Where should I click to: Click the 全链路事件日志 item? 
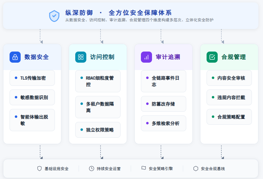(x=163, y=81)
